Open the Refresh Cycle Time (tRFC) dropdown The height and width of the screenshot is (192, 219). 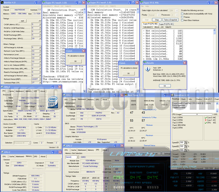click(40, 51)
